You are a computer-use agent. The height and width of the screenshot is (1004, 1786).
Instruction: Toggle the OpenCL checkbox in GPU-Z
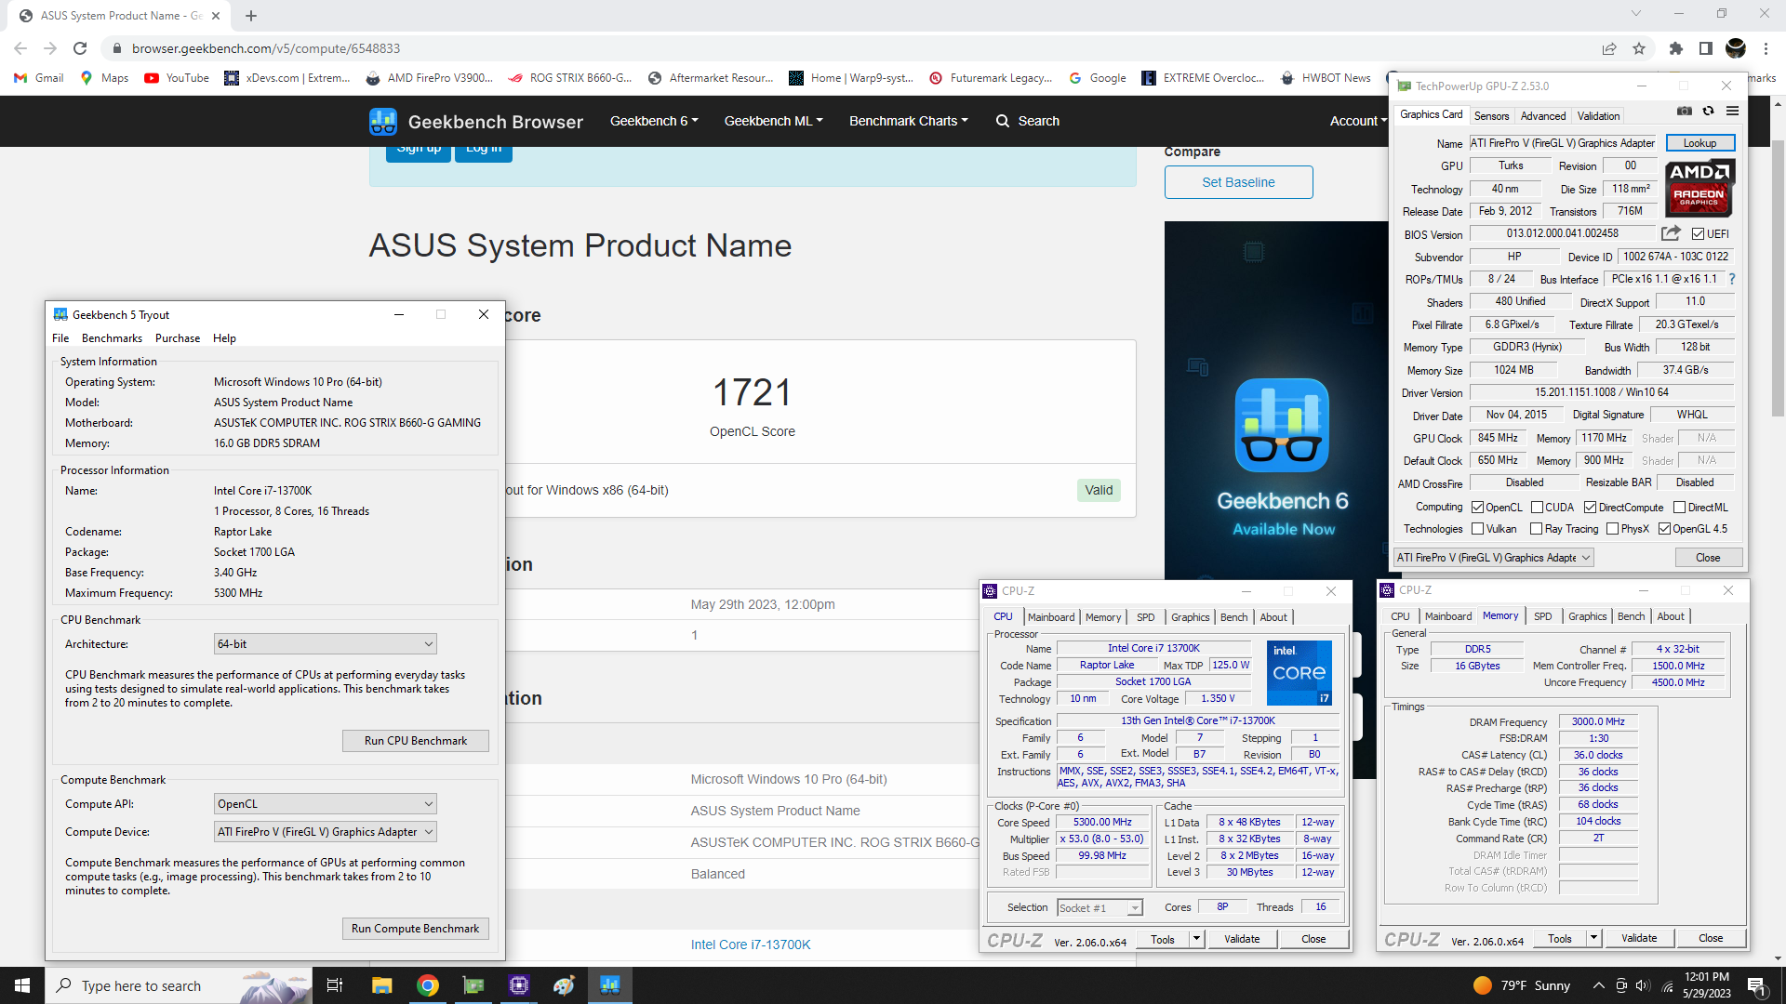point(1477,508)
